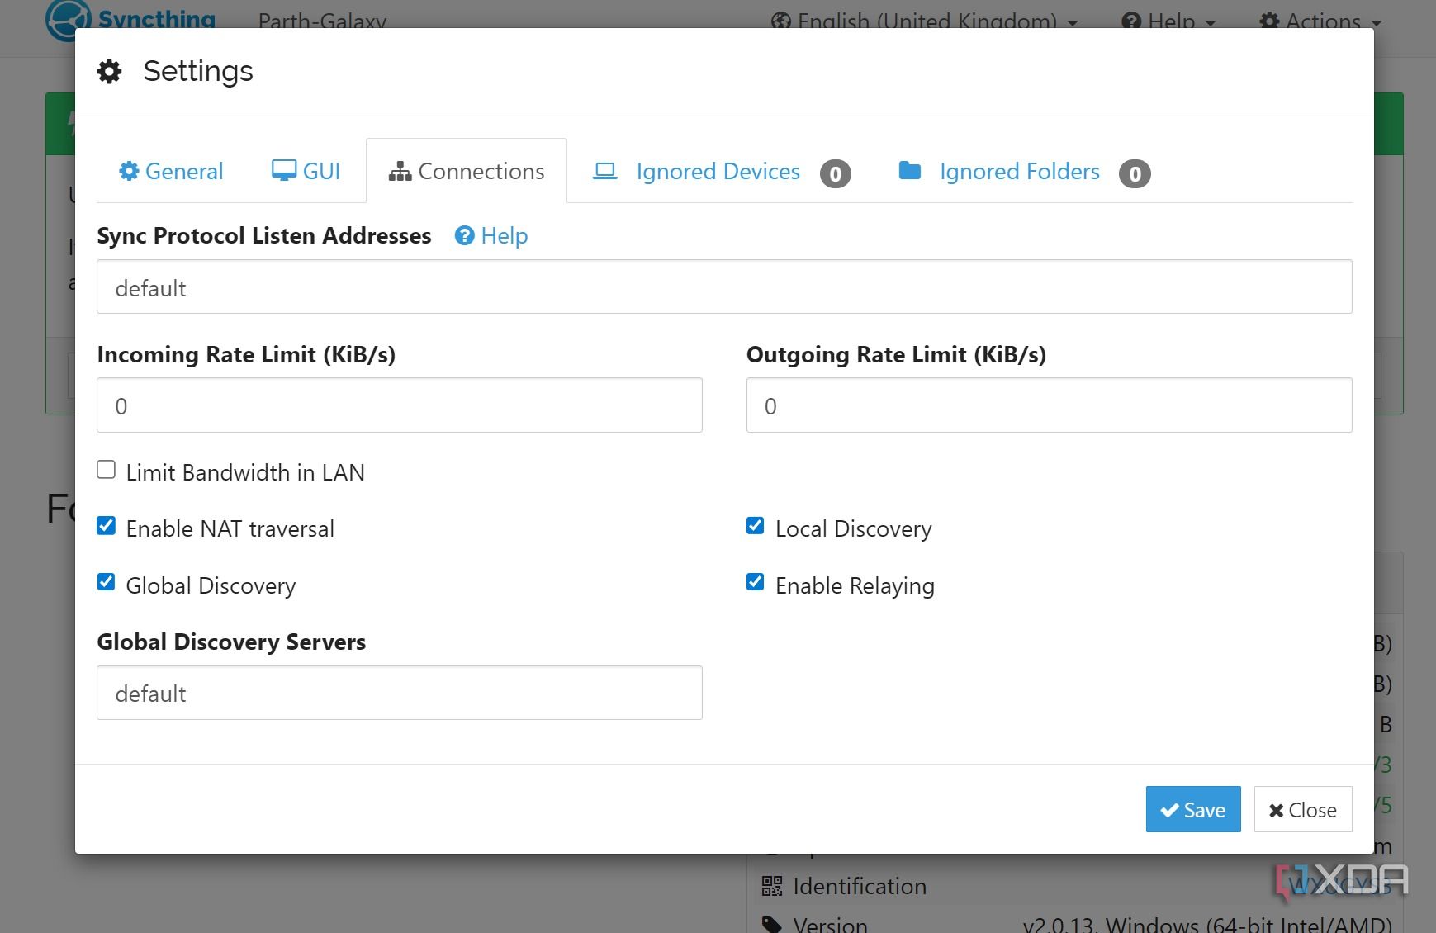Enable Limit Bandwidth in LAN checkbox
This screenshot has height=933, width=1436.
[x=107, y=471]
